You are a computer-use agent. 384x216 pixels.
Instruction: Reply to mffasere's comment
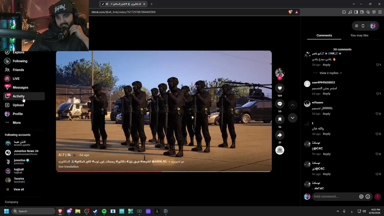pyautogui.click(x=326, y=114)
